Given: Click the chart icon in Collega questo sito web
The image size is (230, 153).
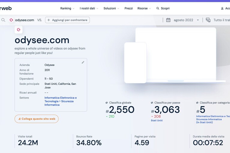Looking at the screenshot, I should pos(19,119).
